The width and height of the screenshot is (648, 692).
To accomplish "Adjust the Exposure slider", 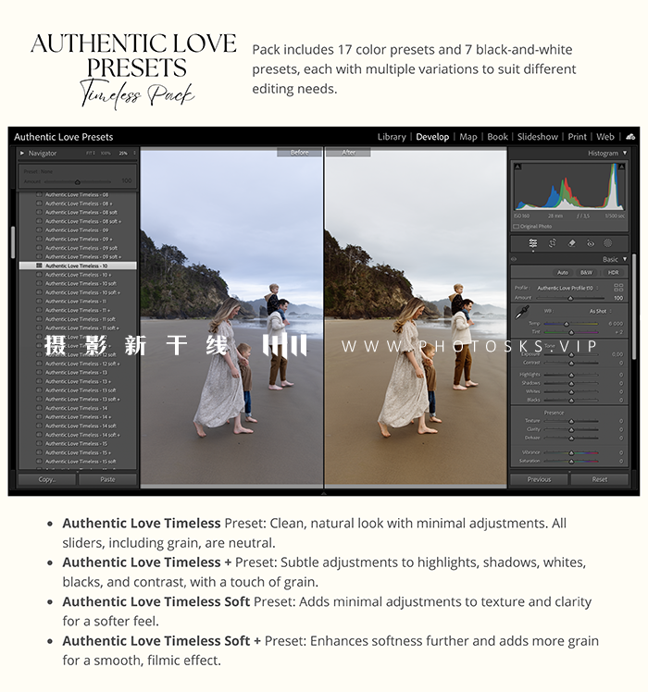I will [571, 354].
